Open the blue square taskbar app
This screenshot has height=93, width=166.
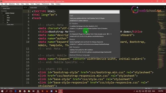(52, 91)
